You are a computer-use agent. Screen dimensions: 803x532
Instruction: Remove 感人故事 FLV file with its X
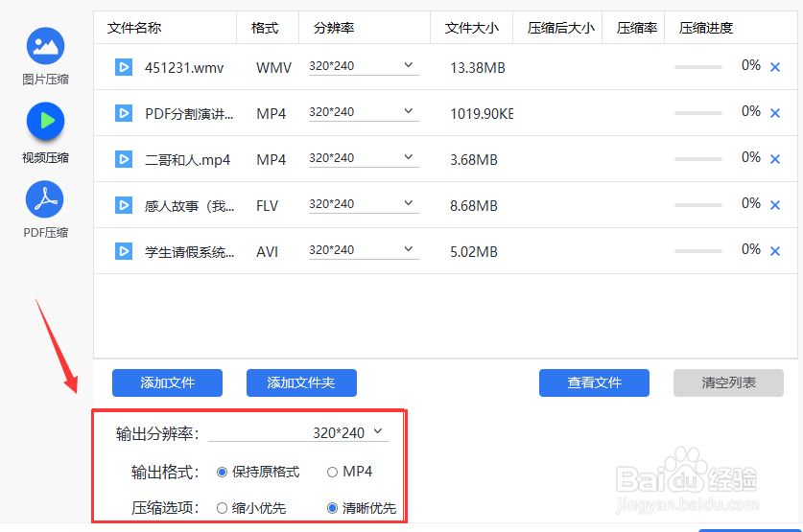point(775,205)
